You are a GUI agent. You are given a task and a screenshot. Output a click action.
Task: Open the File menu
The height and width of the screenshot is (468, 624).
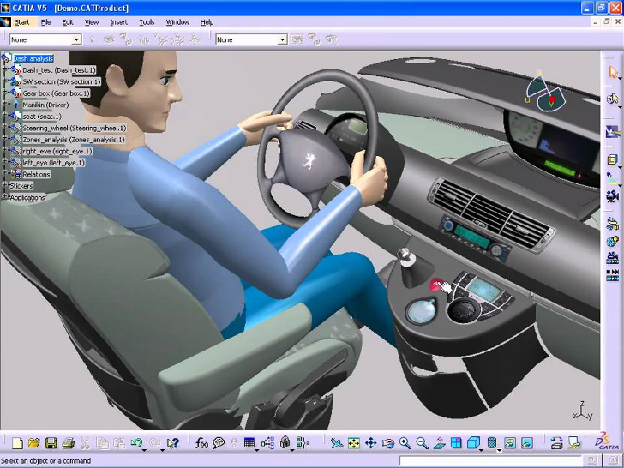[45, 22]
